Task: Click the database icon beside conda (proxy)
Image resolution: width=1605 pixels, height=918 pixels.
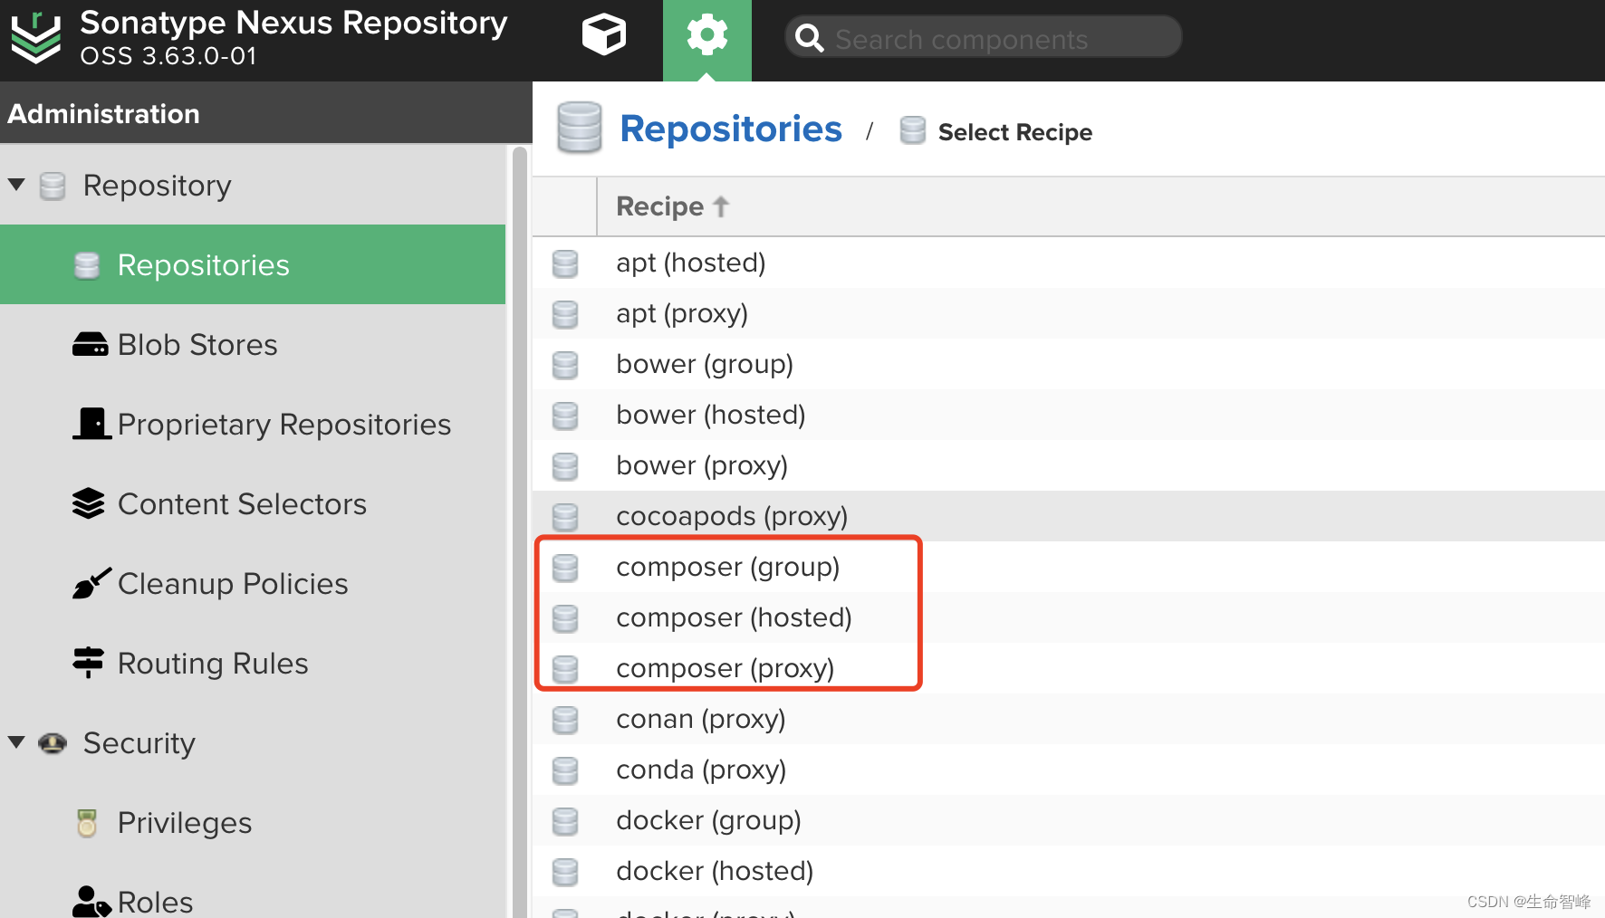Action: pos(565,770)
